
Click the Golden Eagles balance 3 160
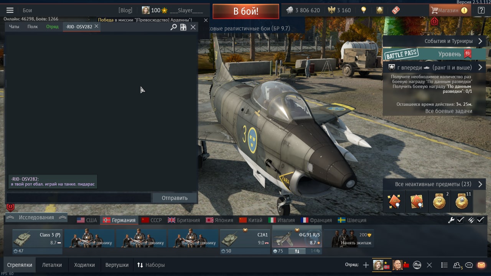click(339, 10)
